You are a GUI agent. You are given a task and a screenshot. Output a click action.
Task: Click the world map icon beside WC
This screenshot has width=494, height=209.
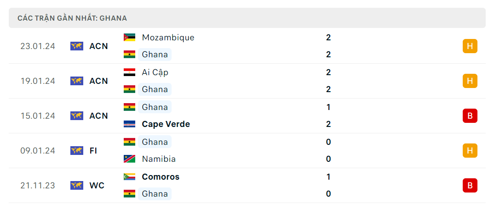(76, 186)
